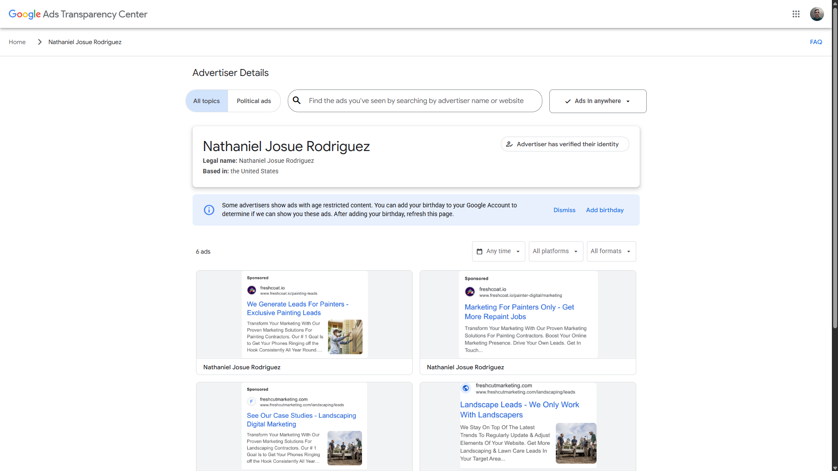Open the FAQ link
Image resolution: width=838 pixels, height=471 pixels.
[816, 42]
